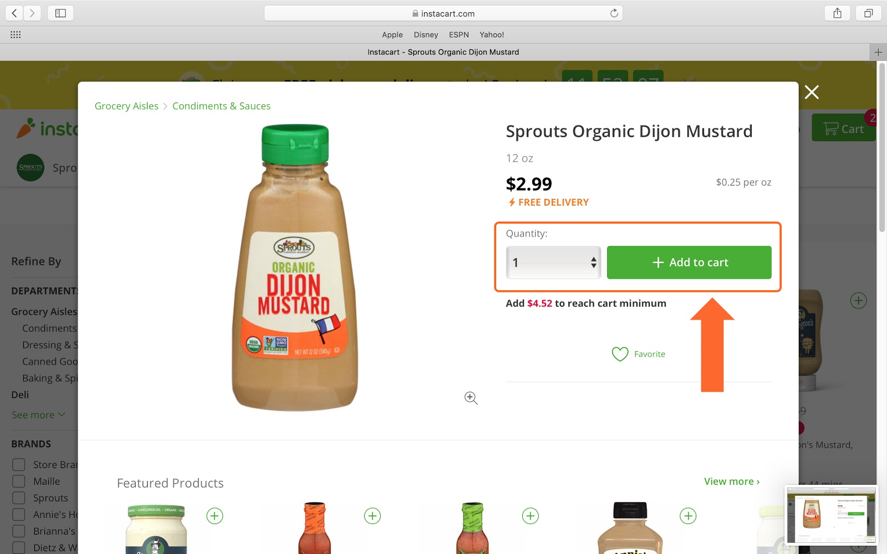View more featured products

point(732,481)
